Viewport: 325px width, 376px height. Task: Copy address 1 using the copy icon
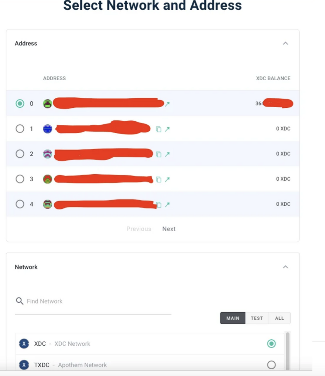tap(158, 129)
